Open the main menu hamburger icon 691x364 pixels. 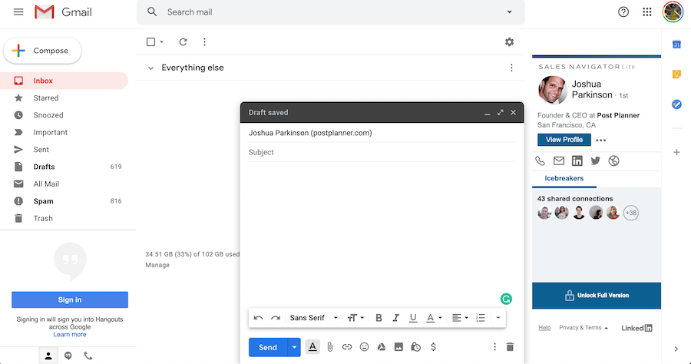(18, 12)
